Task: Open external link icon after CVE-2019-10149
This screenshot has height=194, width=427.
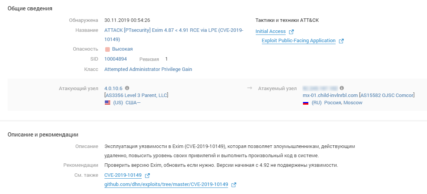Action: [147, 176]
